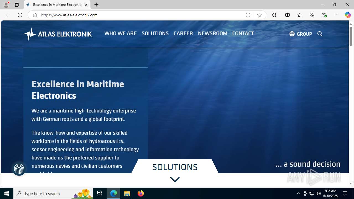Screen dimensions: 354x199
Task: Open the SOLUTIONS navigation menu
Action: (155, 33)
